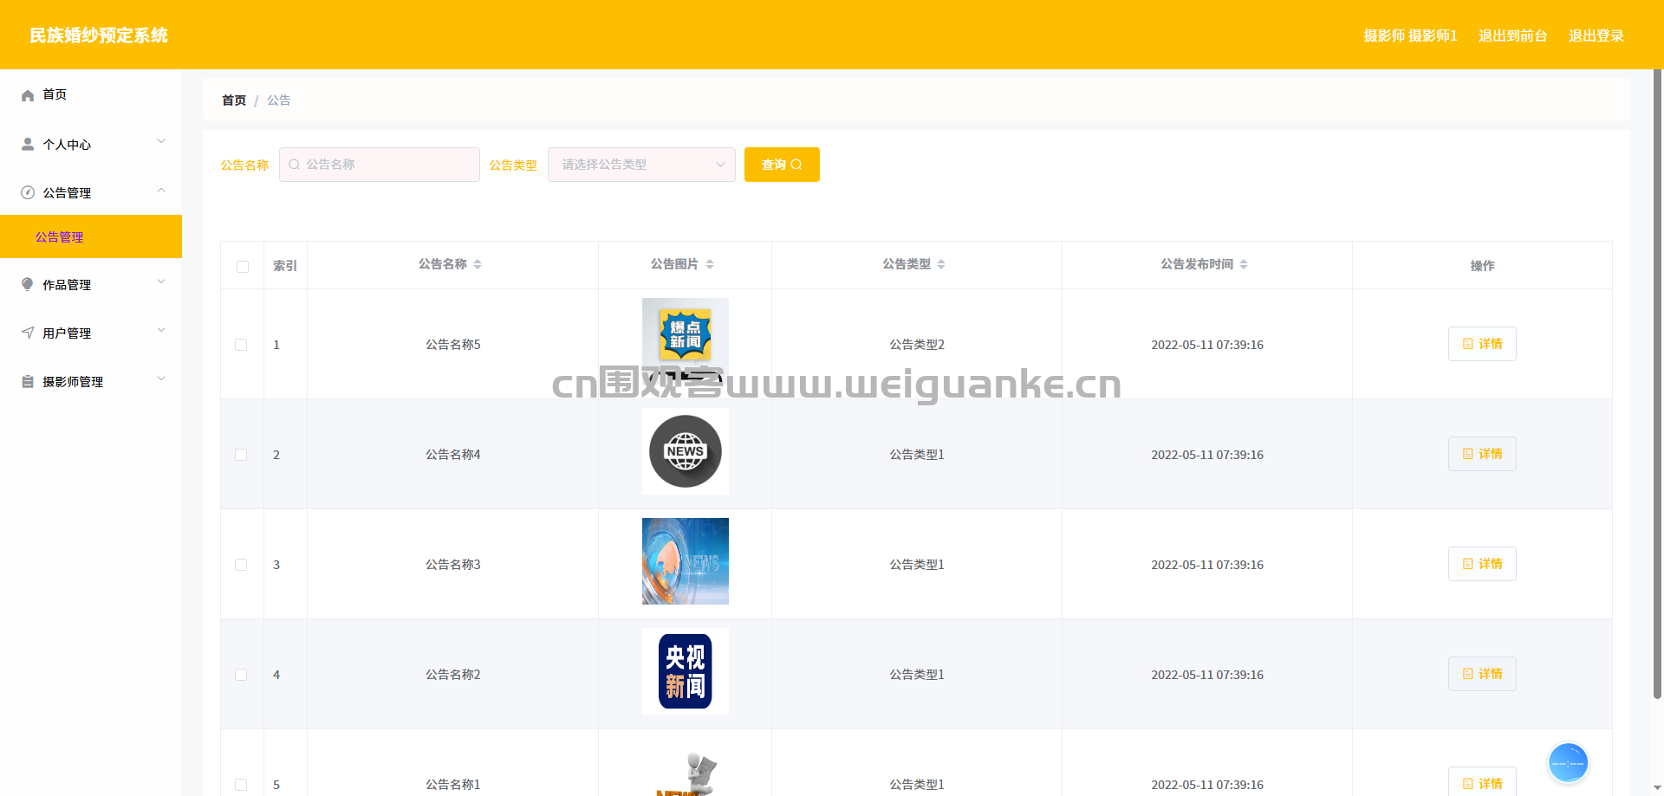Click into the 公告名称 search input
This screenshot has width=1664, height=796.
[380, 165]
